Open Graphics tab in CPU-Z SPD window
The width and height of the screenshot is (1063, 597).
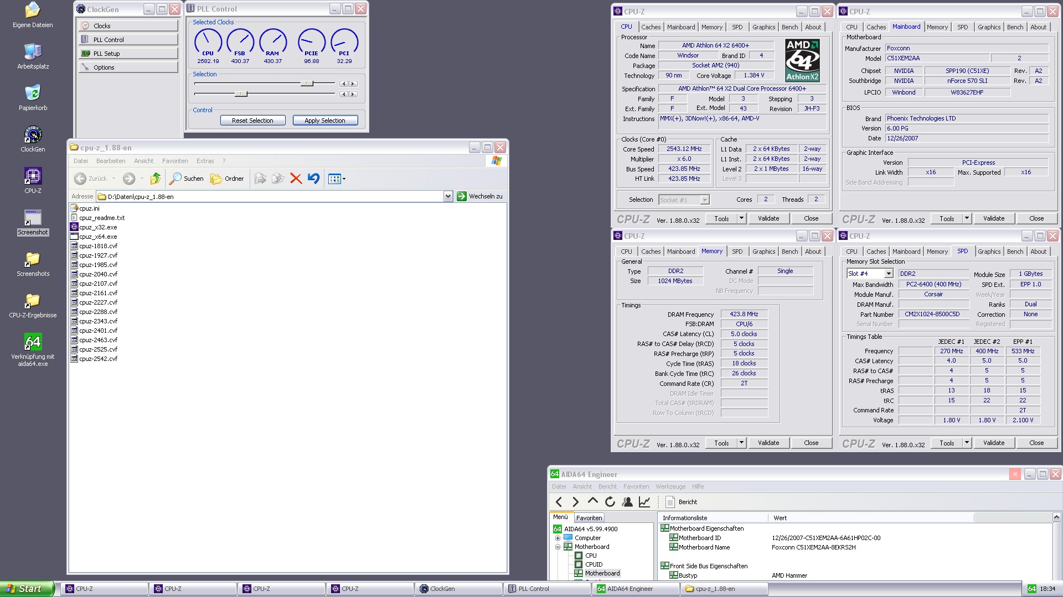pos(989,252)
